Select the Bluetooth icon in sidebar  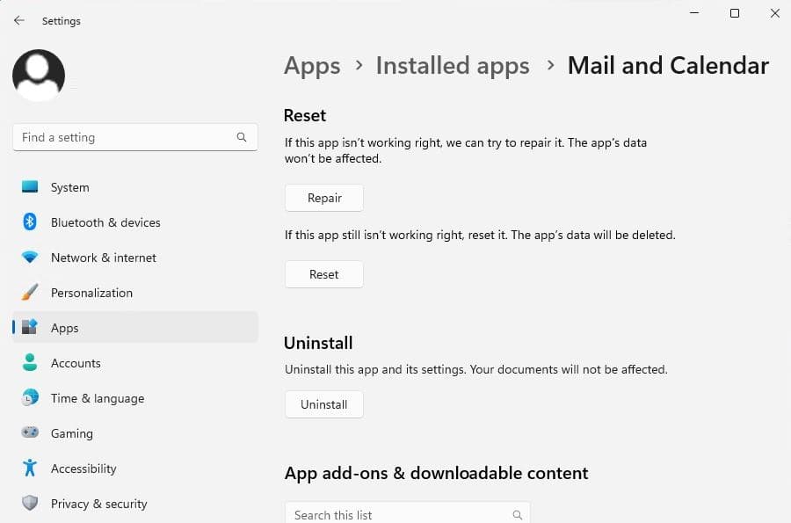click(30, 222)
